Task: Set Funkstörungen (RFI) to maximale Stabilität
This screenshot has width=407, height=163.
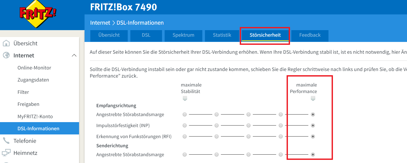Action: click(x=185, y=137)
